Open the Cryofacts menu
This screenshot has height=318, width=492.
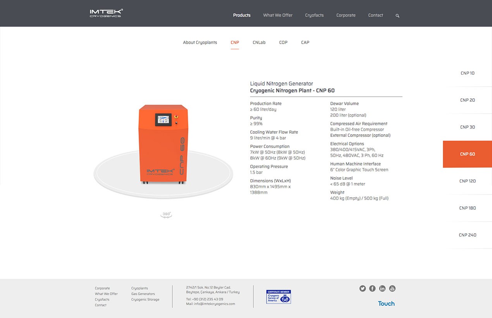tap(314, 15)
